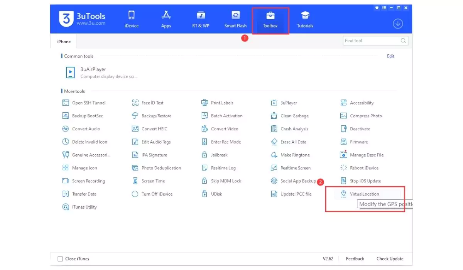Open the iTunes Utility tool
Viewport: 463px width, 270px height.
click(79, 207)
